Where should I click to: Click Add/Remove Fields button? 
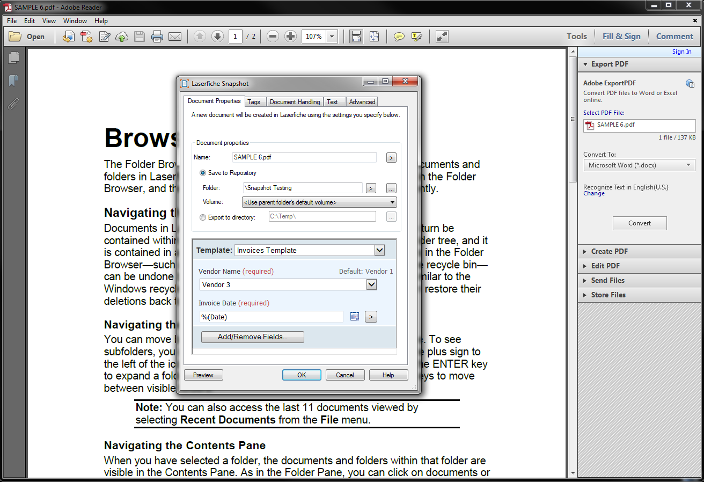[253, 337]
